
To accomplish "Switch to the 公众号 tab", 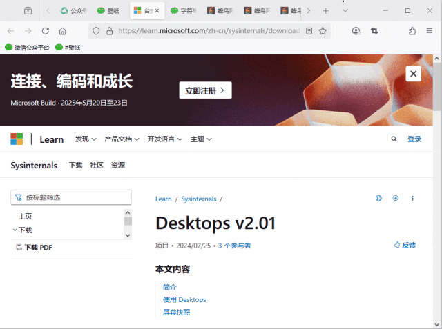I will 74,11.
